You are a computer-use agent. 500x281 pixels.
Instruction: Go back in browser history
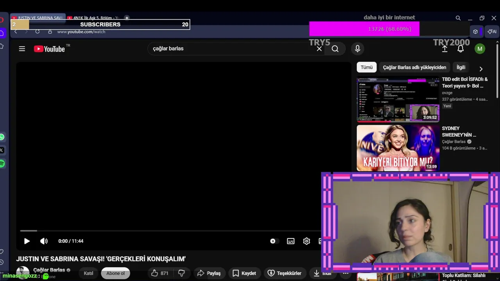click(x=16, y=32)
